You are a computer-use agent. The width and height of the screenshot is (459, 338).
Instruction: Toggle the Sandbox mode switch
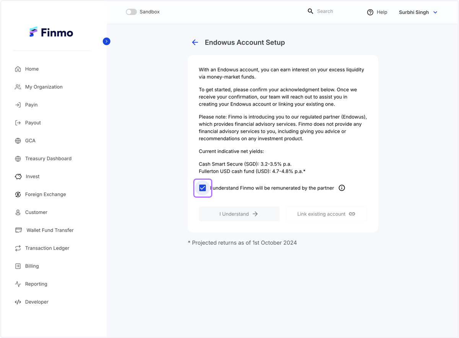(131, 12)
